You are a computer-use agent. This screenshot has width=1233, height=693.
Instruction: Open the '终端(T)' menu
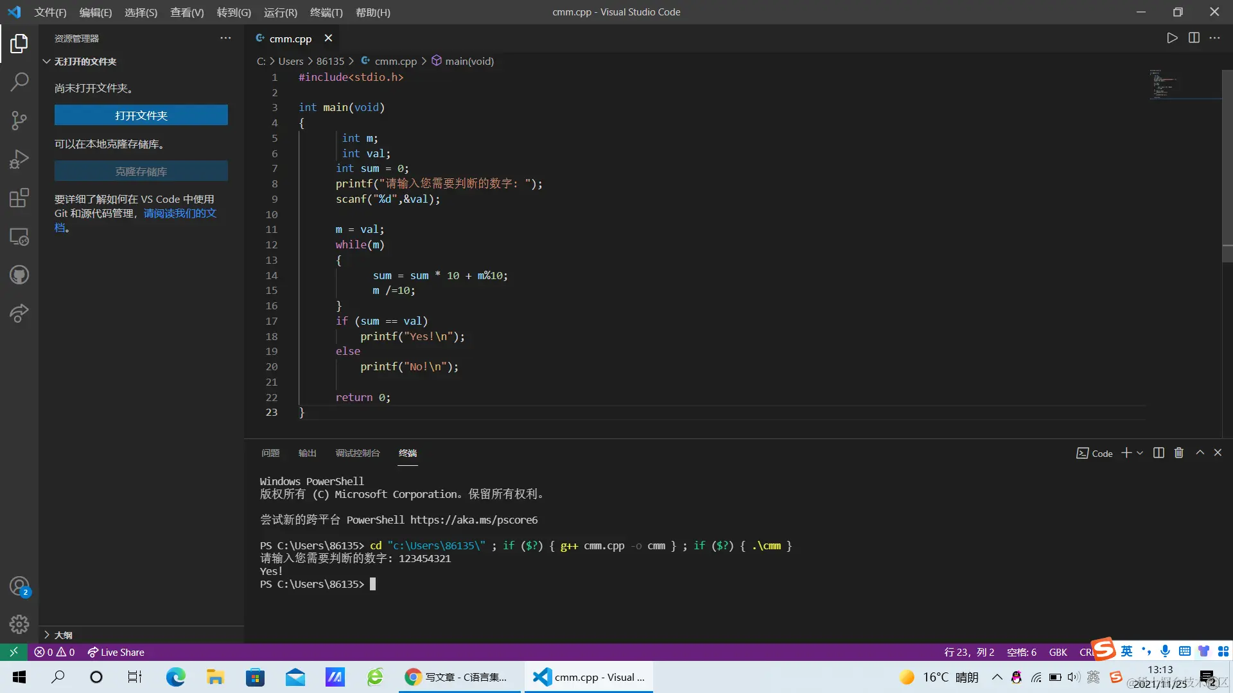(326, 12)
